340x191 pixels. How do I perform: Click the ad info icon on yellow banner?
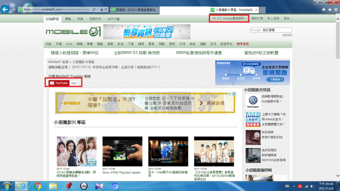coord(230,94)
